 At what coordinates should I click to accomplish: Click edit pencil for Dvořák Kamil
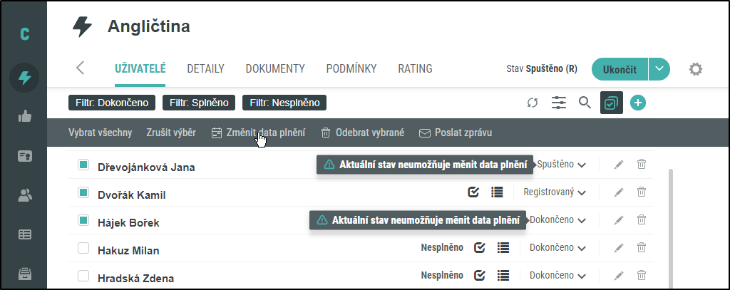(x=619, y=192)
